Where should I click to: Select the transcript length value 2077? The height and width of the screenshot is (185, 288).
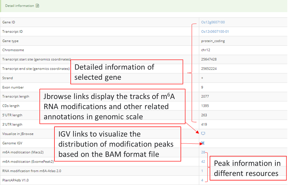click(205, 97)
